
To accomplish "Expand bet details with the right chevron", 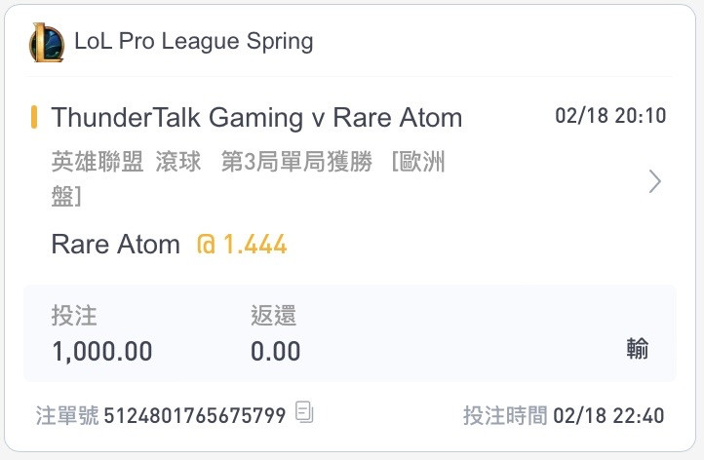I will click(655, 181).
